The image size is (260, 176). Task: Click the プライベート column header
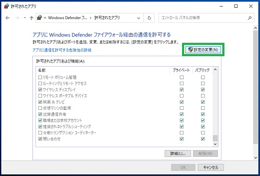pyautogui.click(x=181, y=70)
